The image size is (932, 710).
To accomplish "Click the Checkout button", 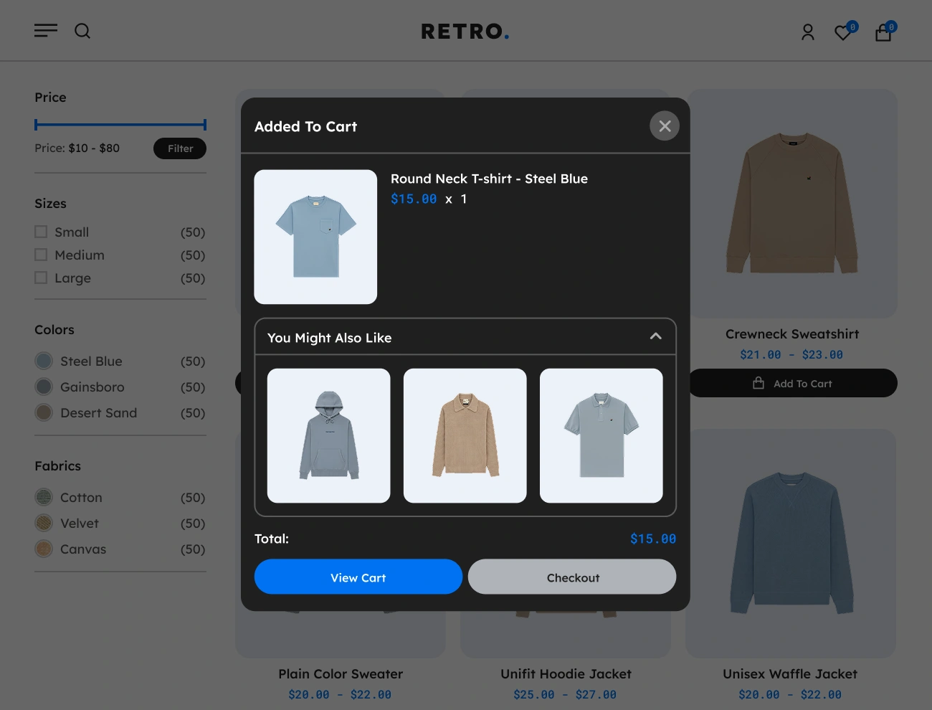I will pos(572,577).
